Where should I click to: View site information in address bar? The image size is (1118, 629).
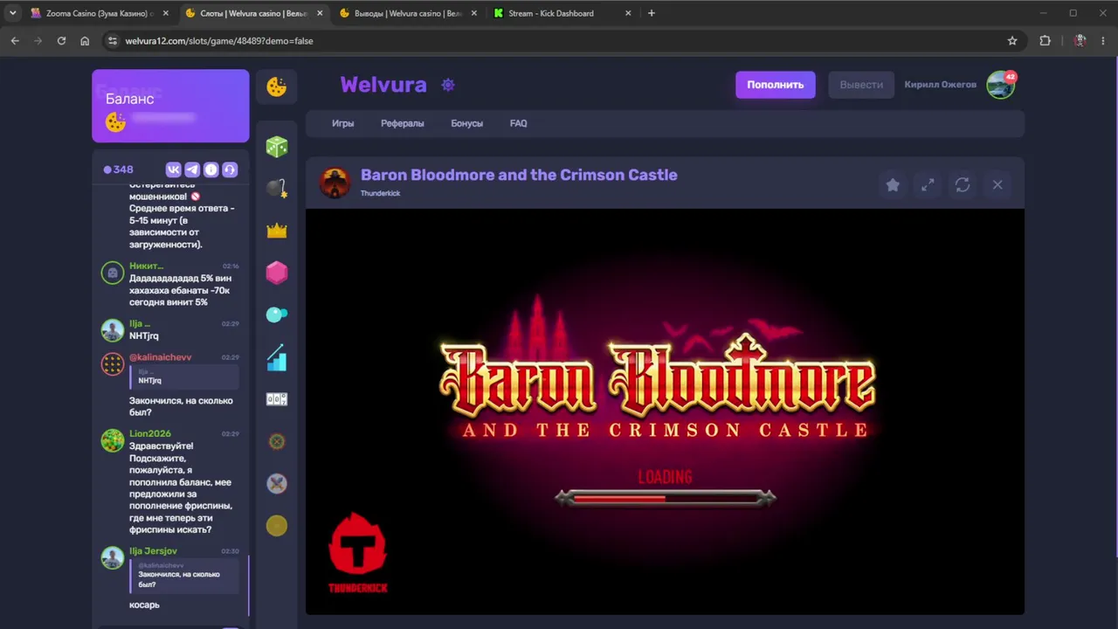pos(112,41)
